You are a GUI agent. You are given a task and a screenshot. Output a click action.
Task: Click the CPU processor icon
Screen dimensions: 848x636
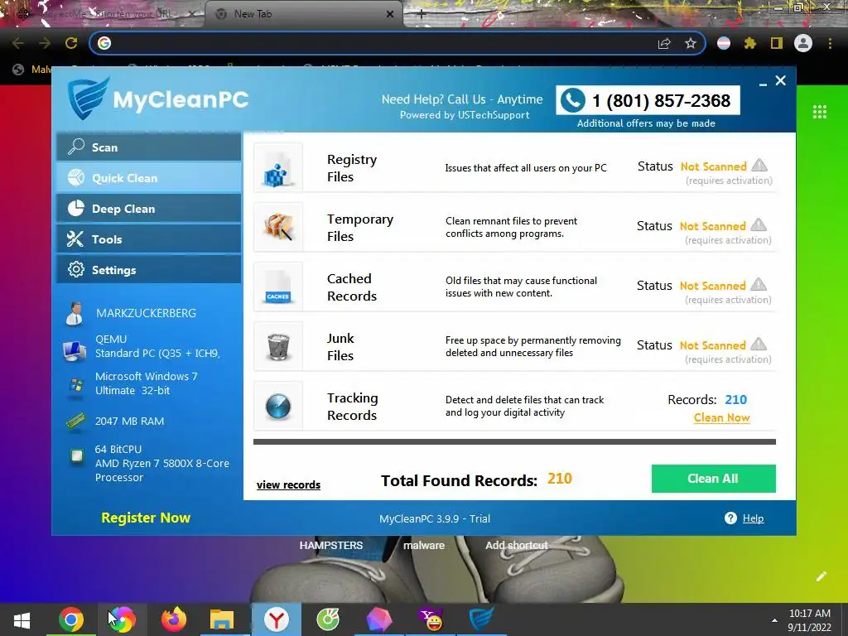[77, 456]
